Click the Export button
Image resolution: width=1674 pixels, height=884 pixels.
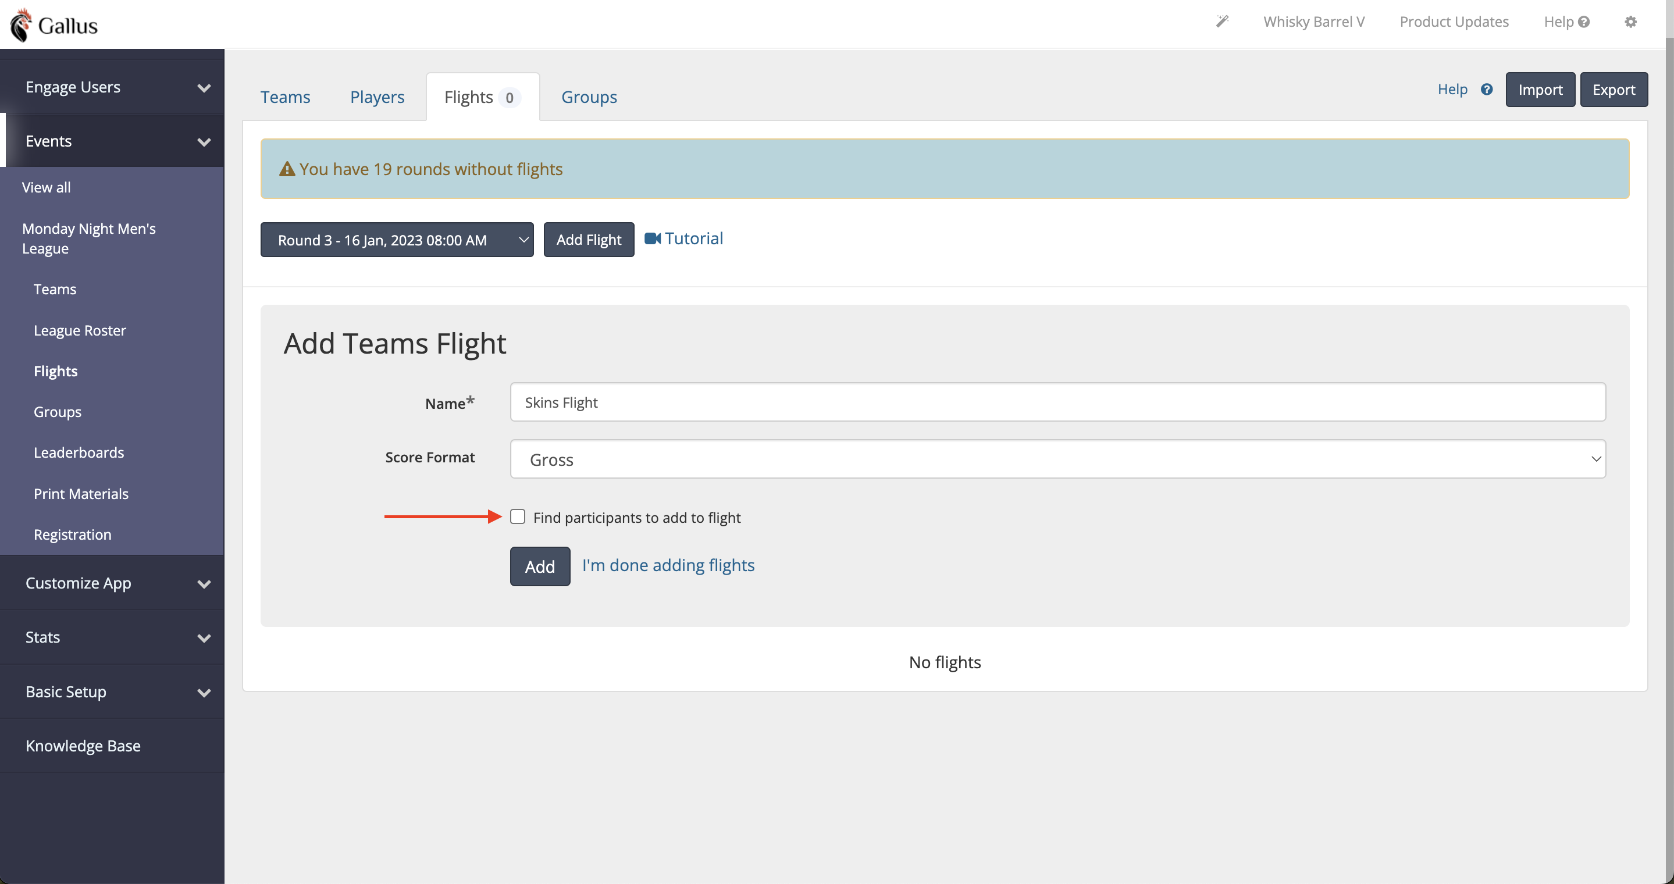tap(1614, 90)
